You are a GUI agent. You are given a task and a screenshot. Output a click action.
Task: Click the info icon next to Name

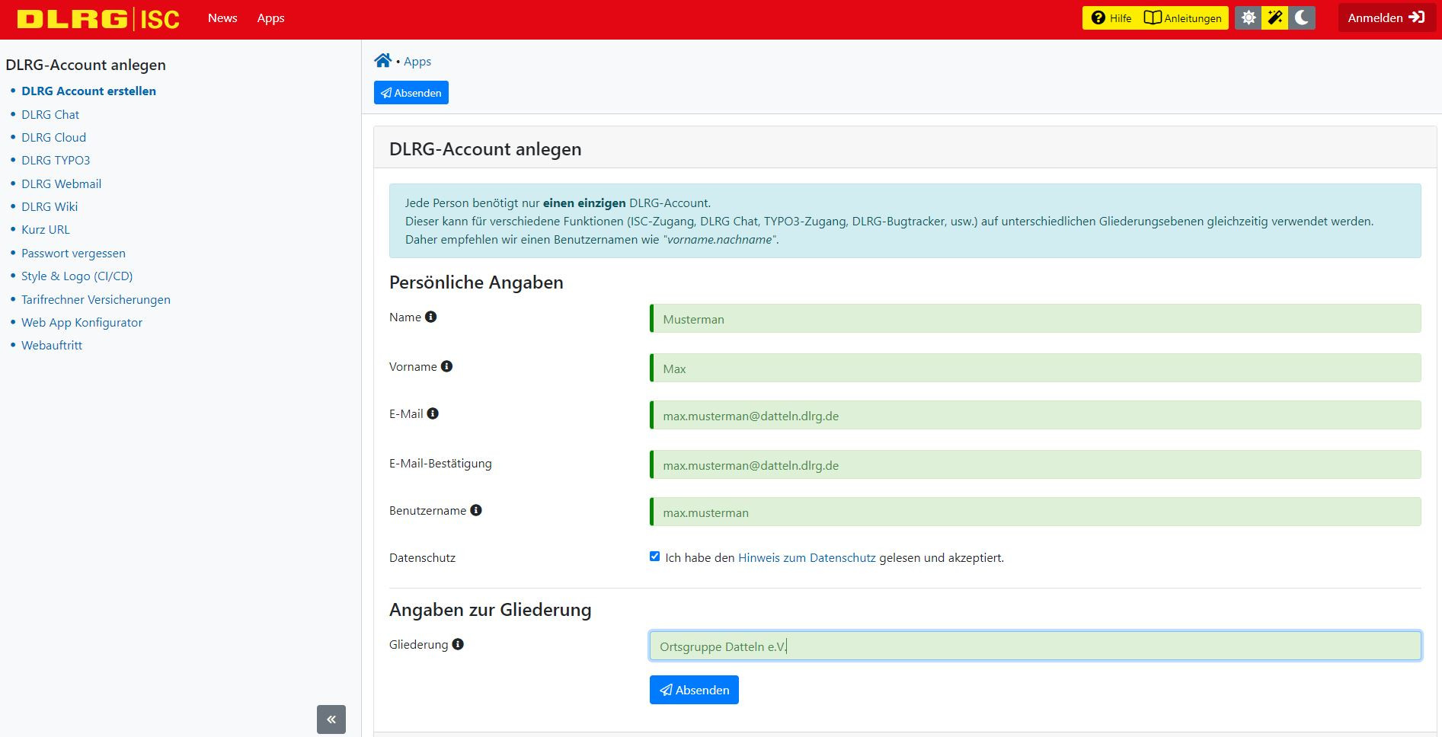pyautogui.click(x=431, y=317)
